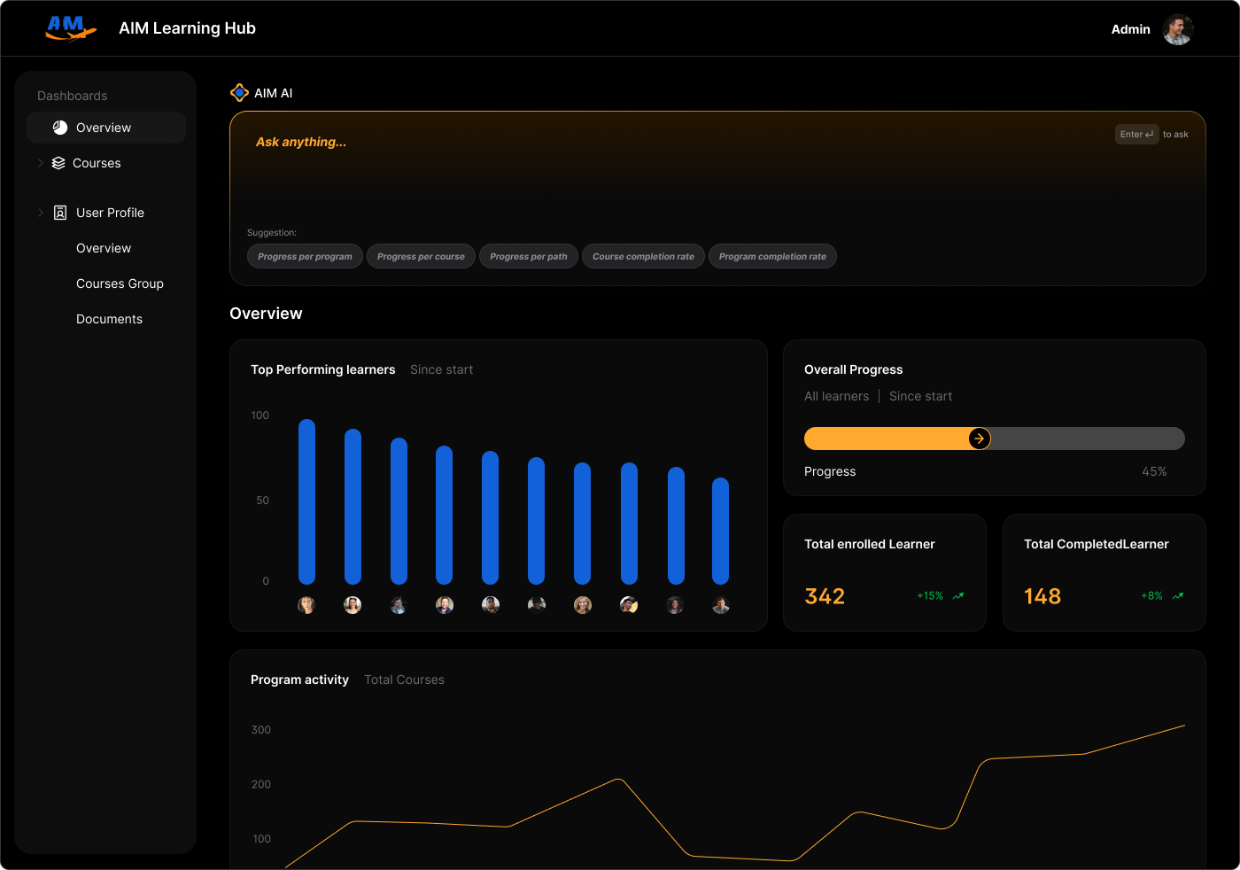Viewport: 1240px width, 870px height.
Task: Click the 148 completed learner count
Action: click(x=1042, y=596)
